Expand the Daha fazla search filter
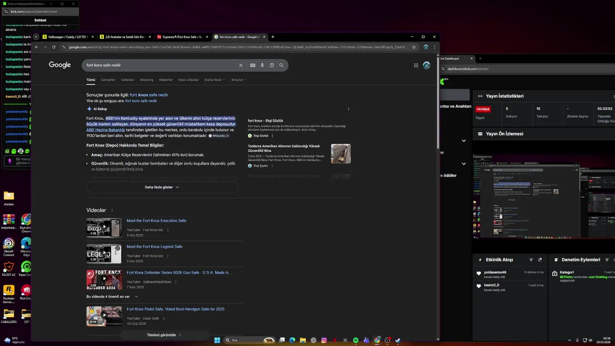615x346 pixels. click(214, 80)
